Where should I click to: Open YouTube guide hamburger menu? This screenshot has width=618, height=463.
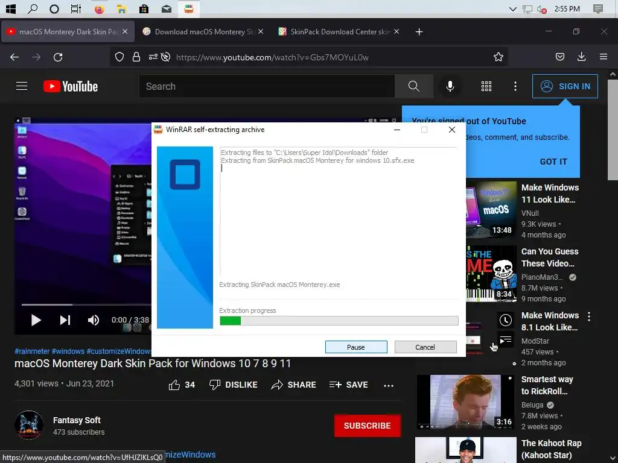(x=22, y=86)
